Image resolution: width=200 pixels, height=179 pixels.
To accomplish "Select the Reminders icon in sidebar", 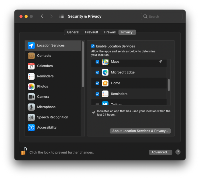I will pos(31,76).
